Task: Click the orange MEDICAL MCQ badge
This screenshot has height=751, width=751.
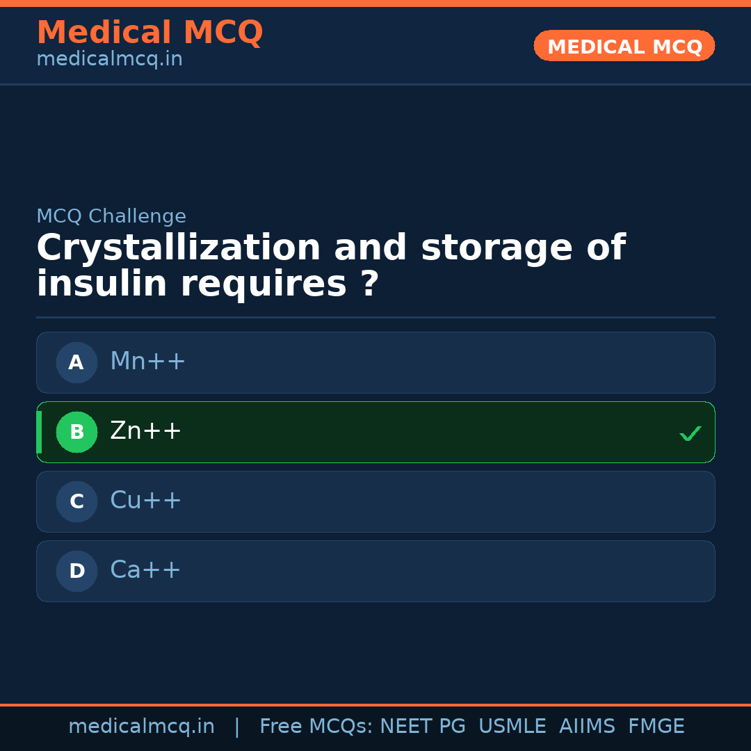Action: (x=624, y=46)
